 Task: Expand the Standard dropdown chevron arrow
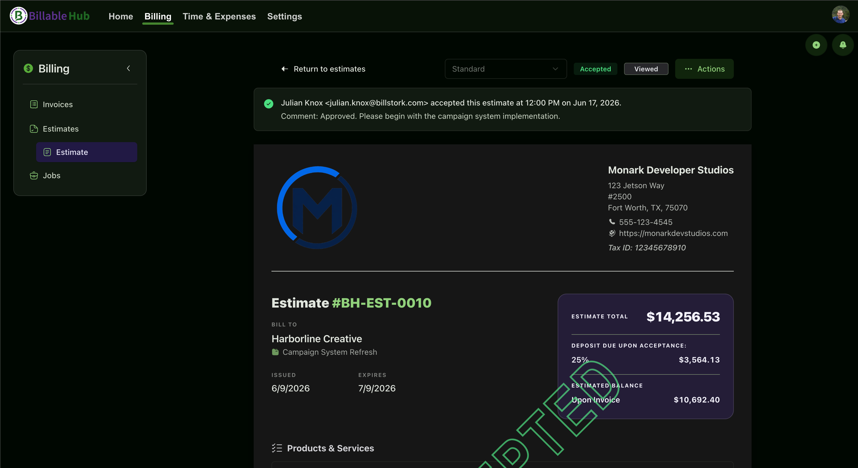[555, 69]
